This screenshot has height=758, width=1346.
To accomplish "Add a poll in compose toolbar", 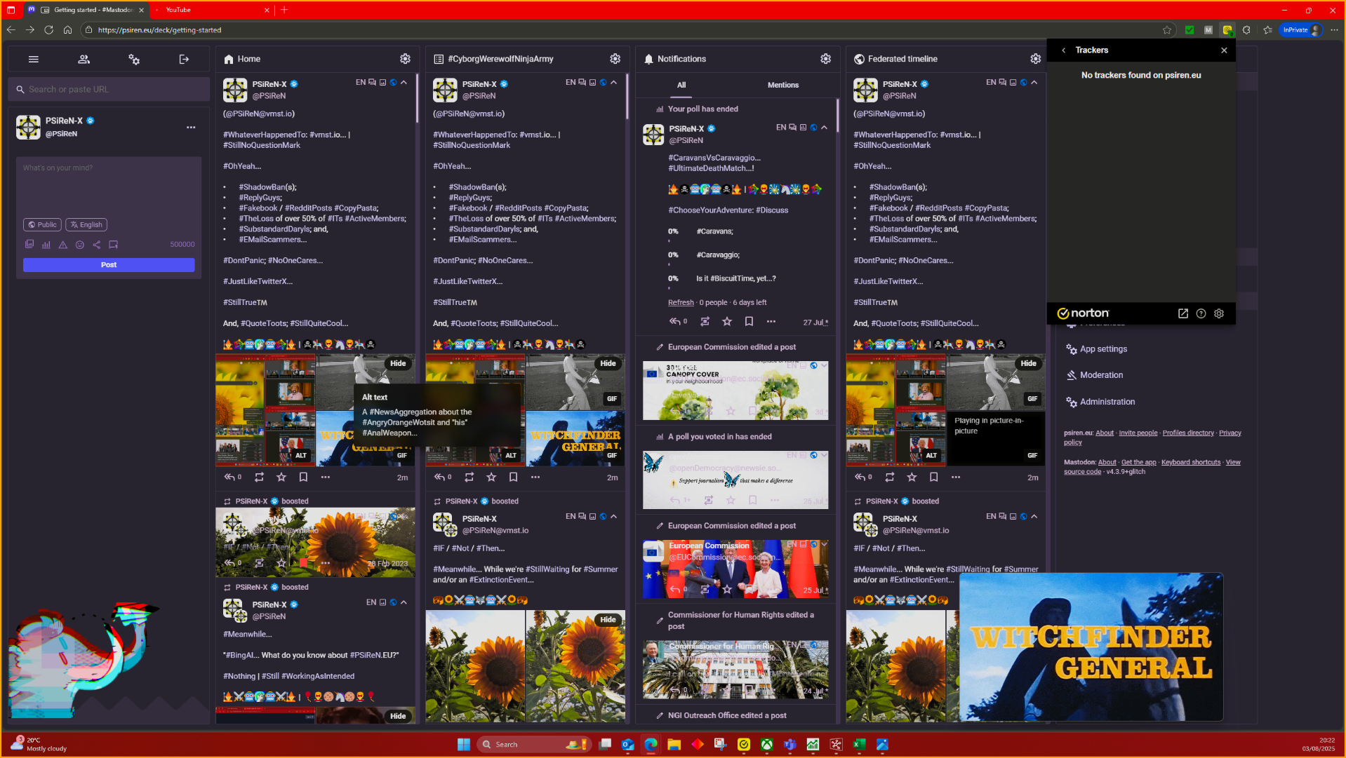I will click(x=46, y=245).
